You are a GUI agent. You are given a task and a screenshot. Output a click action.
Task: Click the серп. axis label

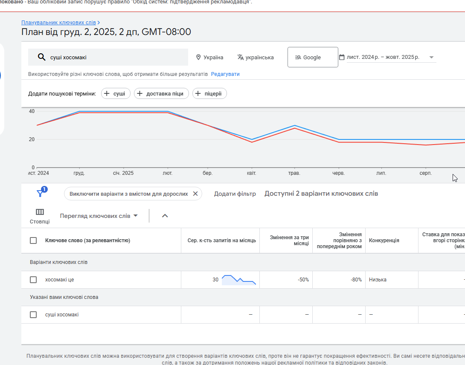click(426, 173)
